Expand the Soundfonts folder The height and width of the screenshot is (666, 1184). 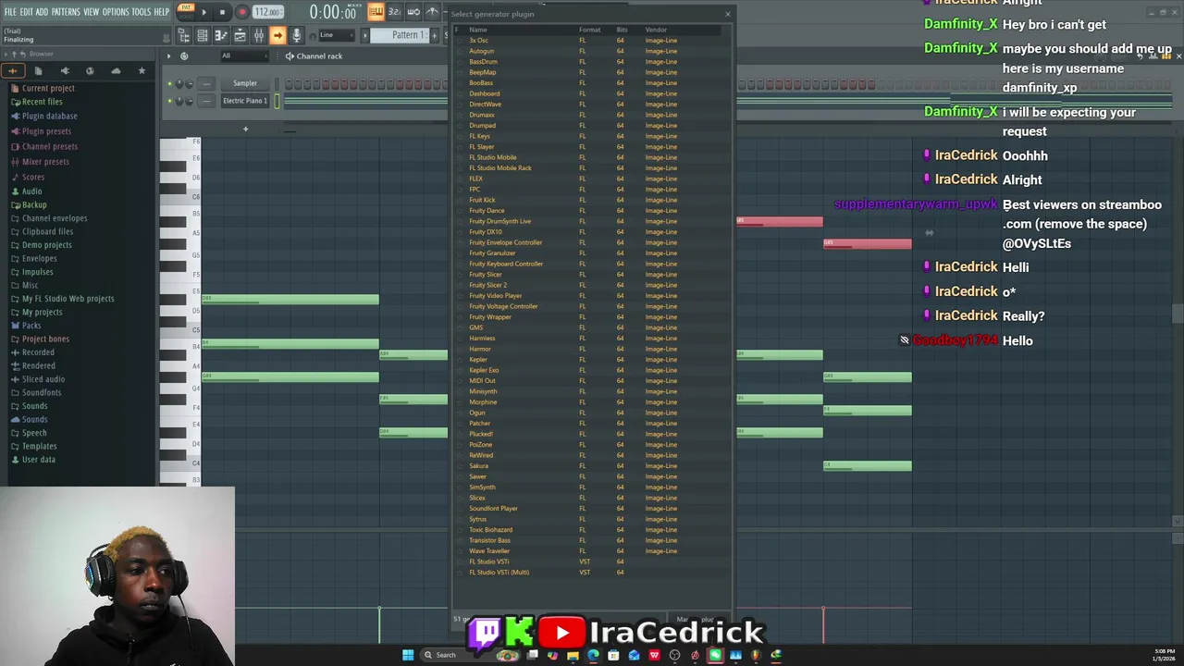pyautogui.click(x=42, y=392)
